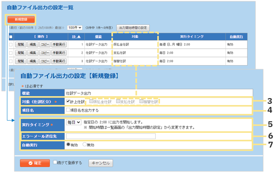Open the 100件 page size dropdown

[x=74, y=28]
